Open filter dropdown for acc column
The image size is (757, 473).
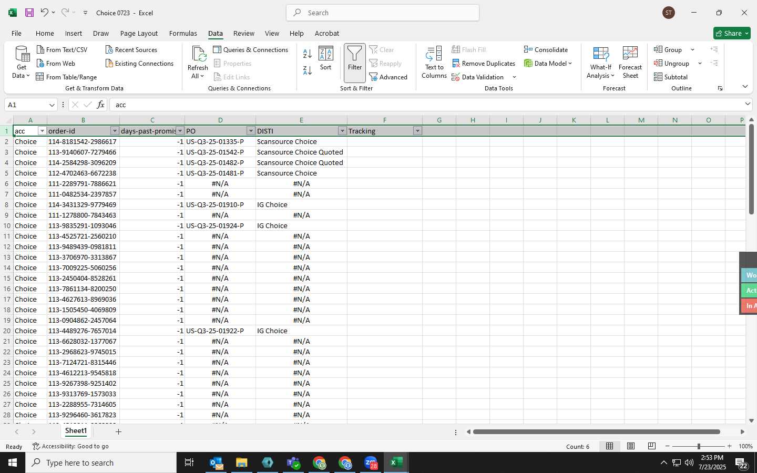[x=42, y=131]
